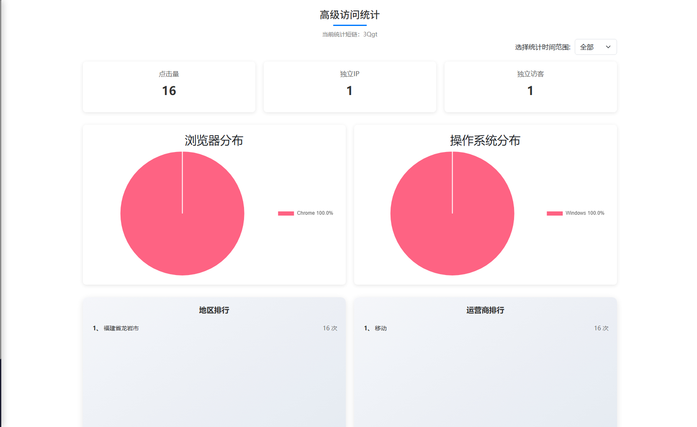Image resolution: width=697 pixels, height=427 pixels.
Task: Click the 运营商排行 panel heading
Action: (485, 310)
